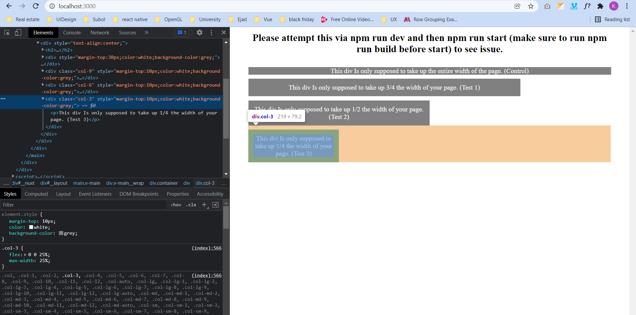Open the DevTools three-dot customize menu
The image size is (636, 315).
[x=211, y=32]
